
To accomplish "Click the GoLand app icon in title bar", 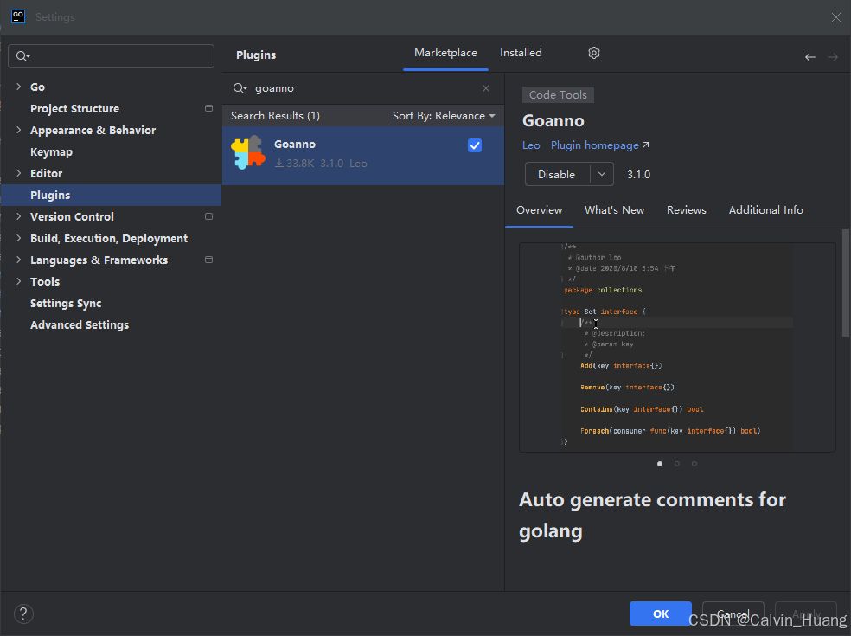I will pos(18,16).
